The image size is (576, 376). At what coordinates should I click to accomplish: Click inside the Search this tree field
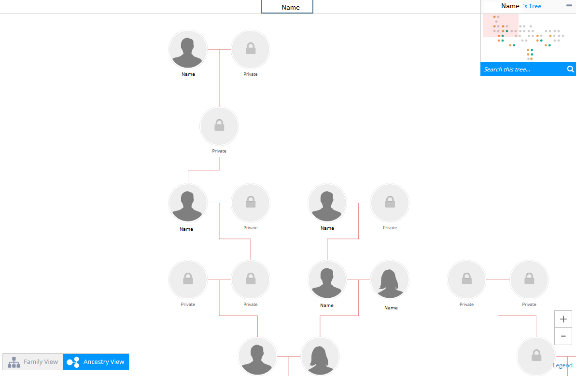[x=517, y=69]
